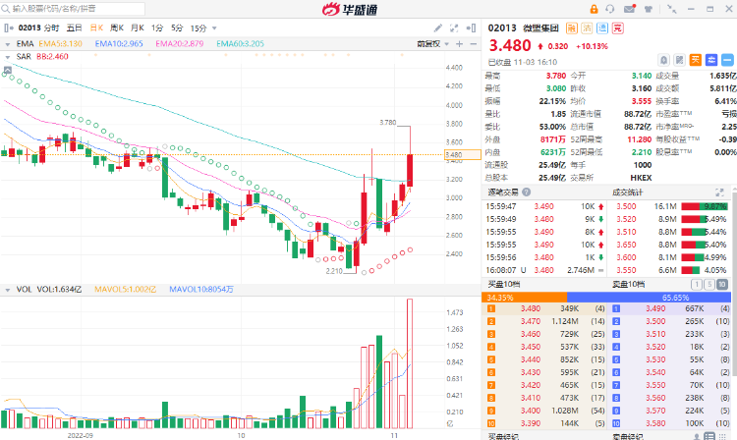The height and width of the screenshot is (440, 737).
Task: Select the 月K monthly chart tab
Action: (138, 28)
